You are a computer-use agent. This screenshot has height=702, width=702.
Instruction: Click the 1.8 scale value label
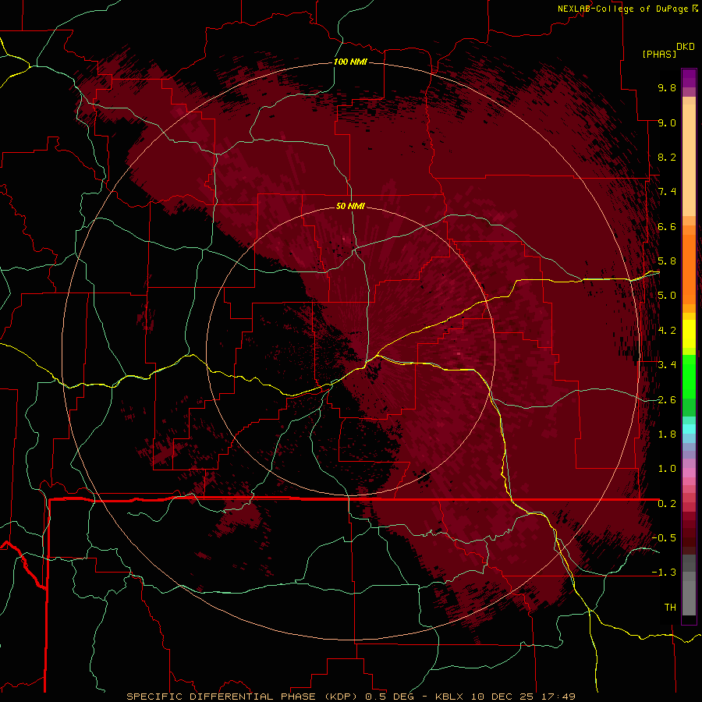(x=667, y=434)
